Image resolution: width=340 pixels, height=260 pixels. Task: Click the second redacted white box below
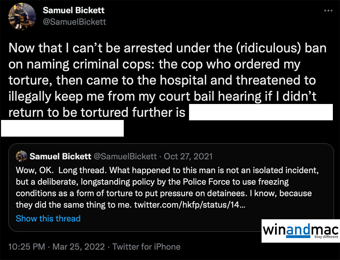coord(62,128)
